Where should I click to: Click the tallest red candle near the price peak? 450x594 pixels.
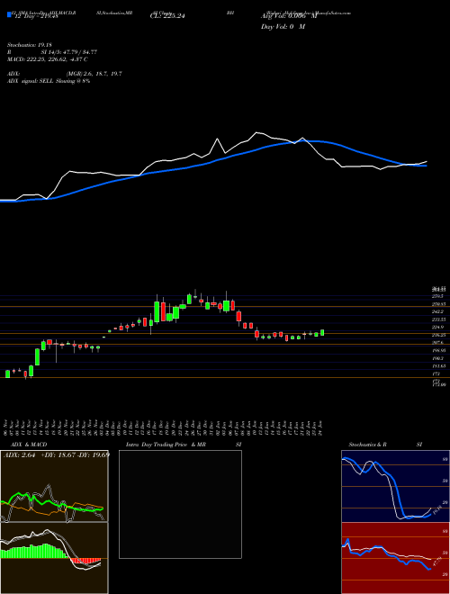pos(163,311)
